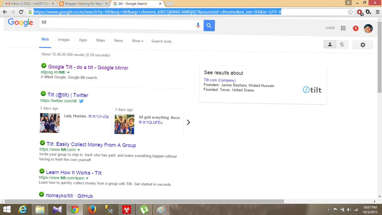Click the blue Google search button

pos(209,26)
